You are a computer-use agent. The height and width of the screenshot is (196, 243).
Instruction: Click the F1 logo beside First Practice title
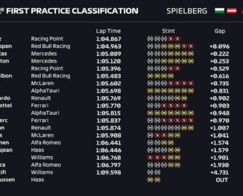pyautogui.click(x=1, y=10)
